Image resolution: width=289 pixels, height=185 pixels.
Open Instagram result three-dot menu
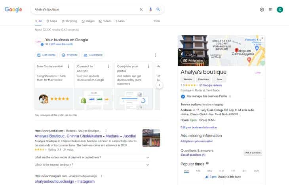(x=102, y=176)
